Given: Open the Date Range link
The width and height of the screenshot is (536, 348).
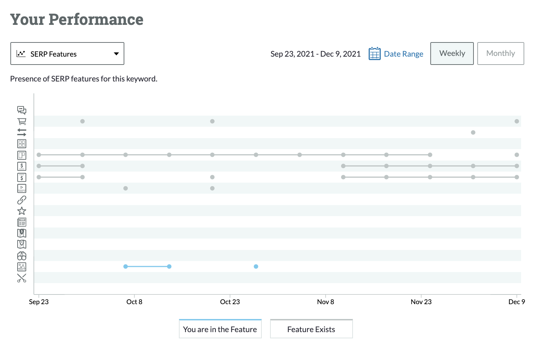Looking at the screenshot, I should click(x=403, y=54).
